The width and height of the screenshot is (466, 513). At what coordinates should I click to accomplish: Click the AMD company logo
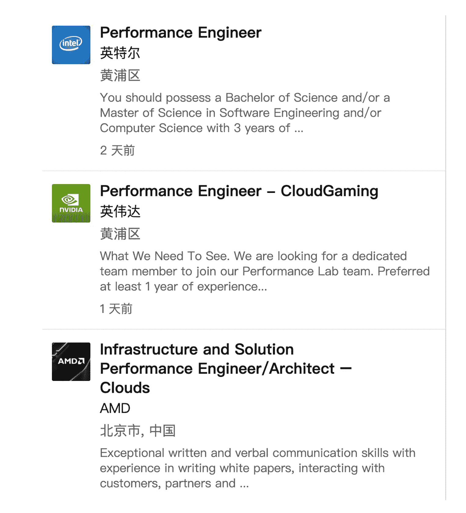pos(71,362)
